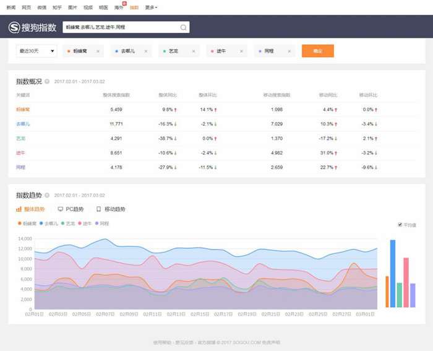Click the orange 确定 button
This screenshot has width=433, height=351.
pos(317,51)
